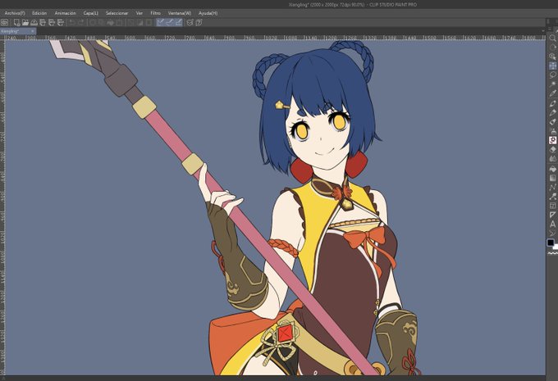Select the Zoom magnifier tool
558x381 pixels.
552,38
